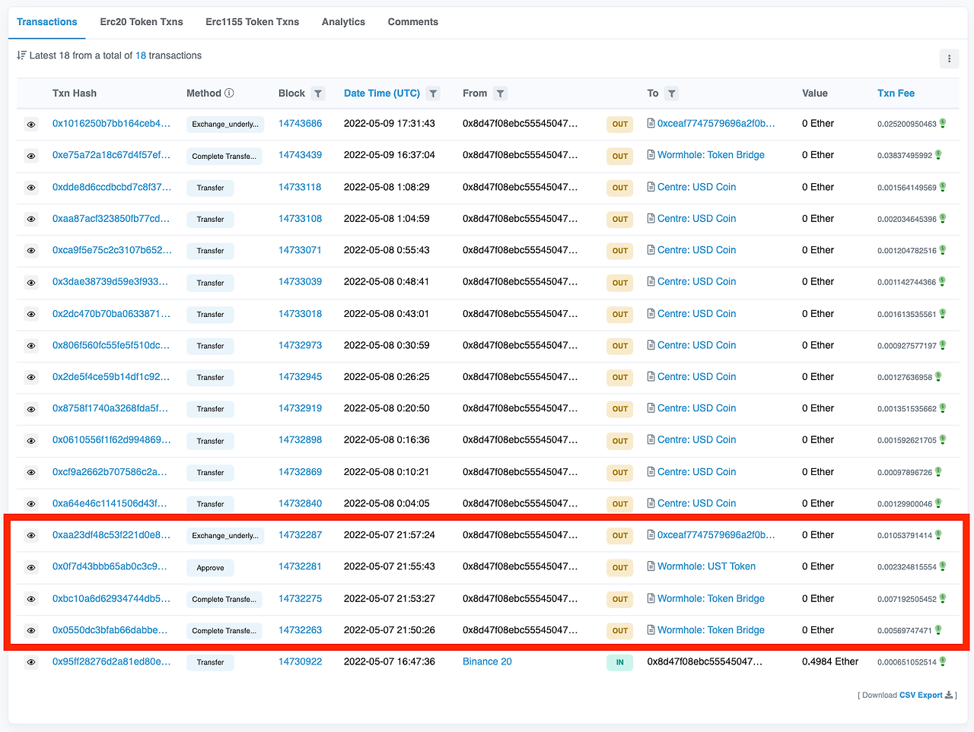974x732 pixels.
Task: Click contract icon before Wormhole: UST Token
Action: click(651, 566)
